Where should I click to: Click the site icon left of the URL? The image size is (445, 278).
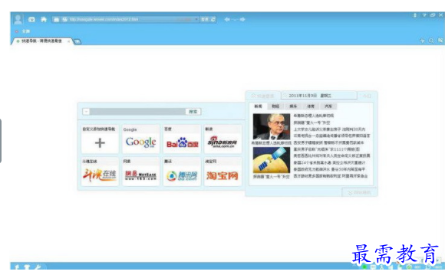(x=64, y=19)
